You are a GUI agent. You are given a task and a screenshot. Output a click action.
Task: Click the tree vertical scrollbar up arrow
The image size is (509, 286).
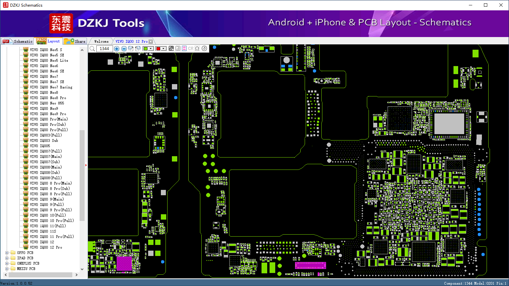pyautogui.click(x=82, y=50)
